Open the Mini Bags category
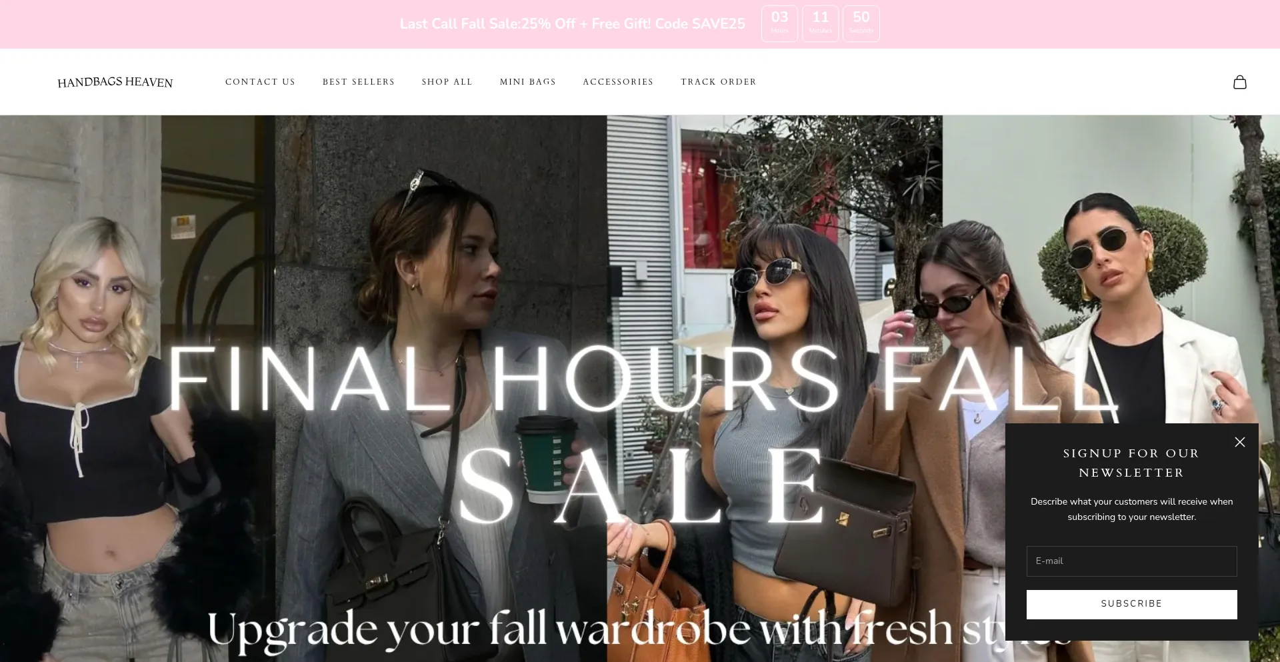1280x662 pixels. tap(528, 82)
